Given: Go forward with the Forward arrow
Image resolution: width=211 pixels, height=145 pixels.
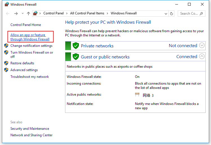Looking at the screenshot, I should point(16,14).
